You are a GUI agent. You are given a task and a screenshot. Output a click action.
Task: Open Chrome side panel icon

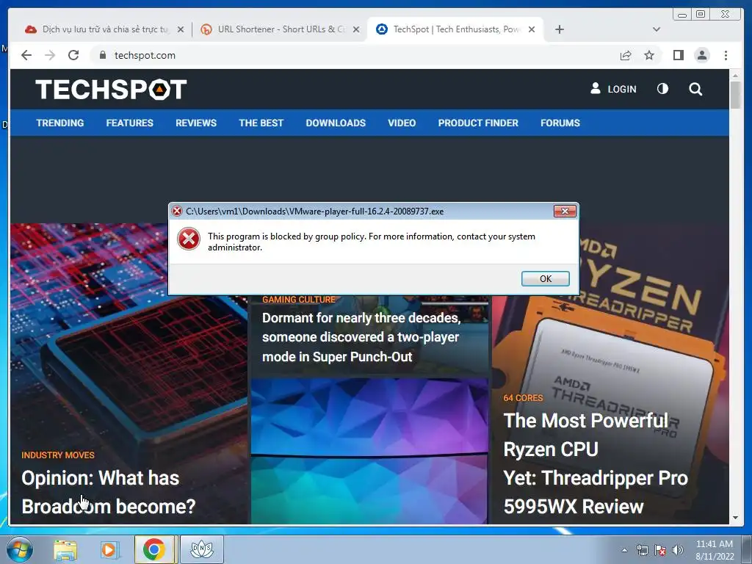678,55
